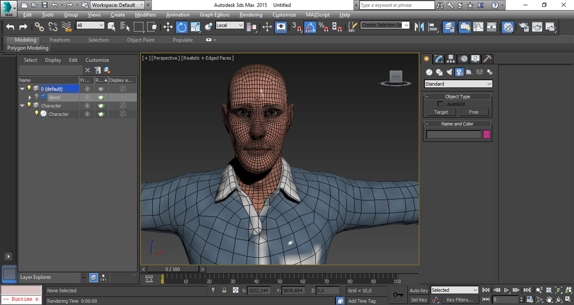Collapse the 0 (default) layer
The width and height of the screenshot is (574, 305).
coord(22,89)
